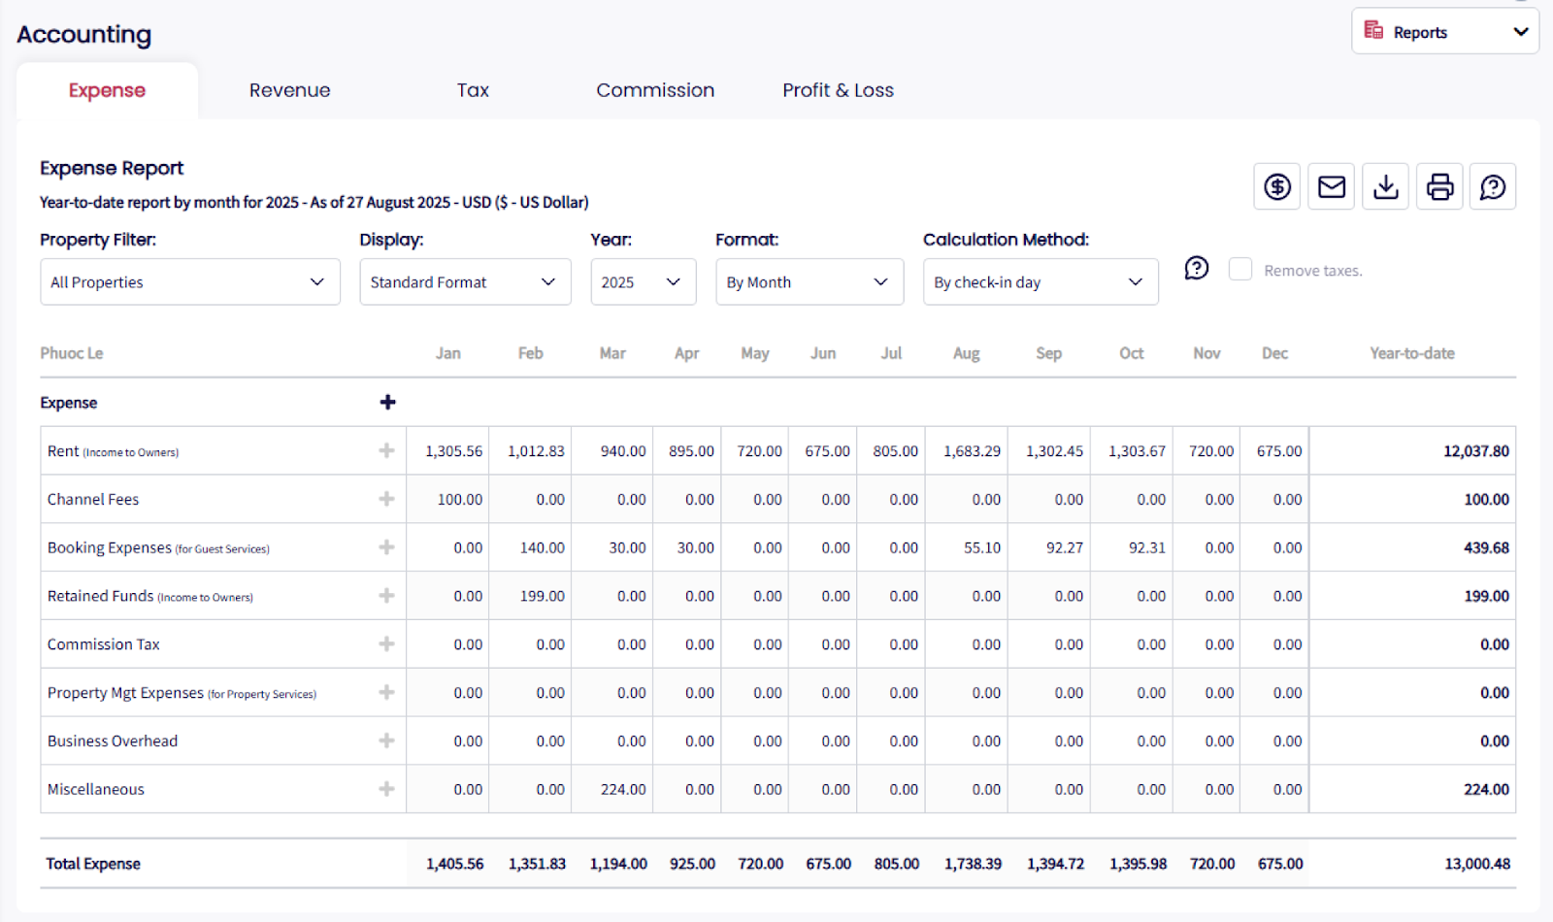The image size is (1553, 922).
Task: Open the help chat bubble icon at top right
Action: pos(1493,186)
